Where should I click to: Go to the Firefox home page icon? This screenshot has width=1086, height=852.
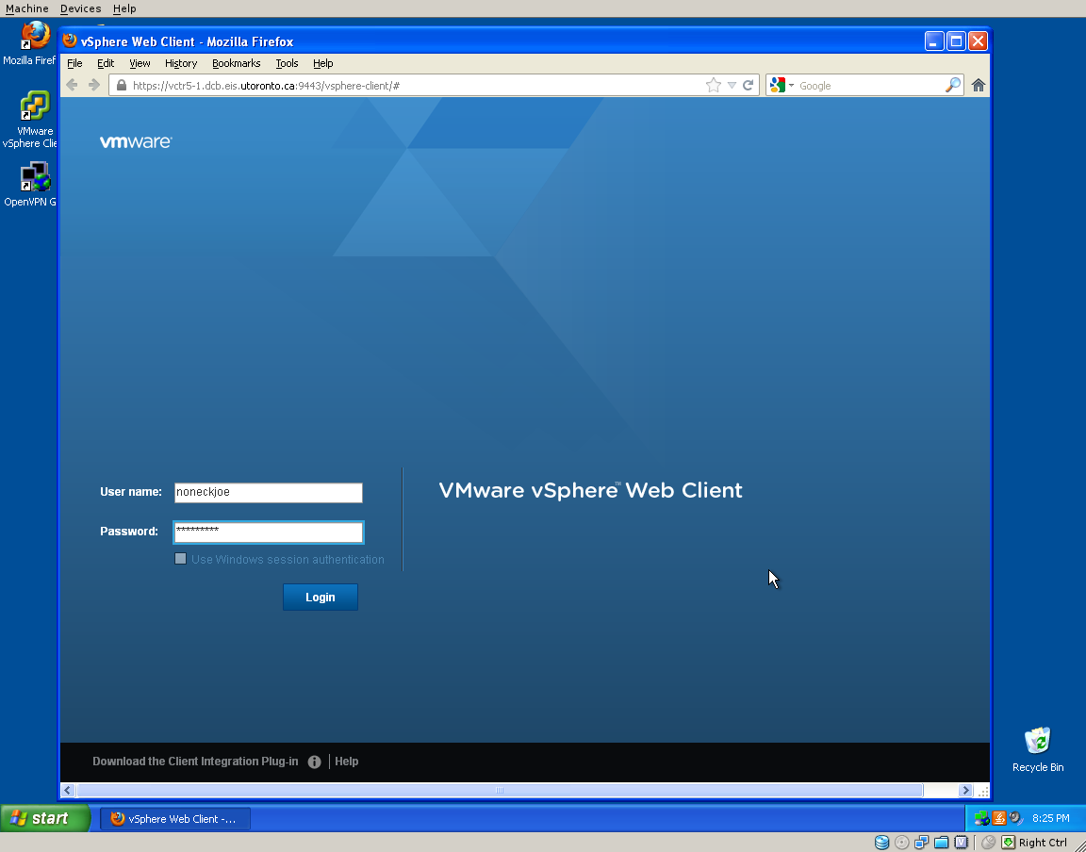[x=978, y=85]
